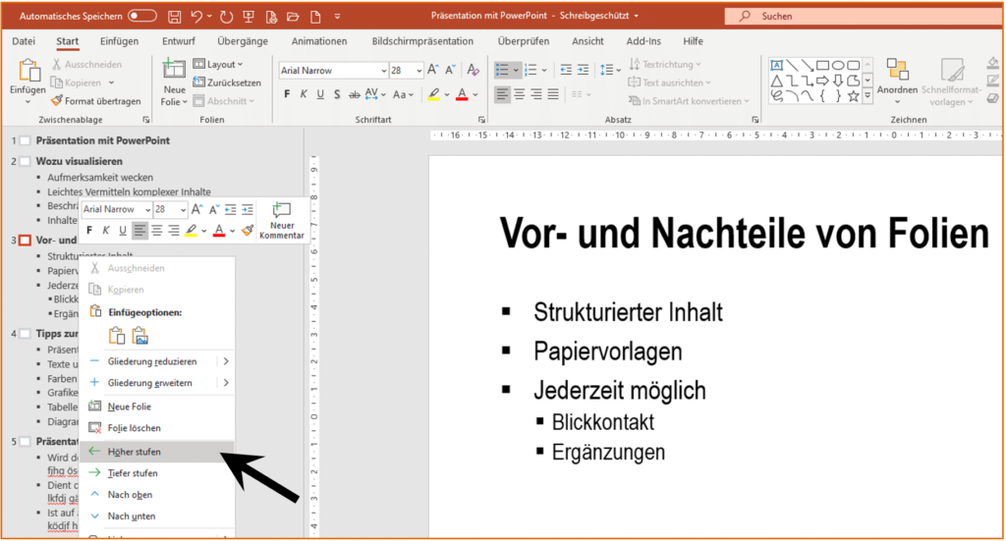Image resolution: width=1006 pixels, height=541 pixels.
Task: Choose the first paste option icon
Action: (117, 335)
